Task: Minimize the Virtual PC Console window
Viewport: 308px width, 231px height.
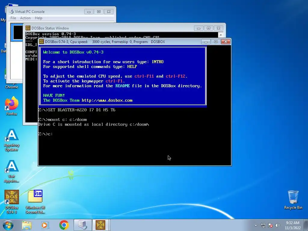Action: tap(89, 12)
